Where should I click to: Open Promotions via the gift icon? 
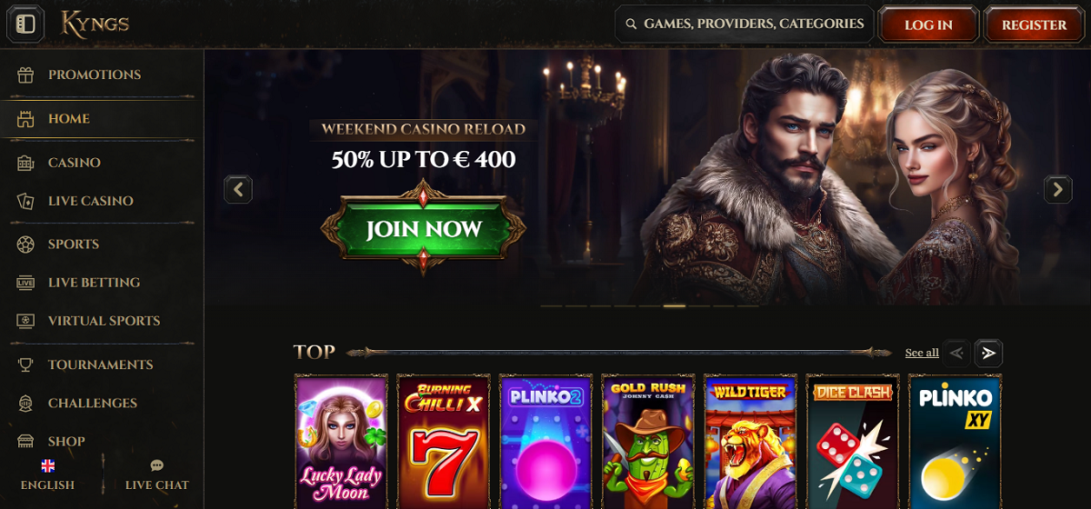coord(25,75)
